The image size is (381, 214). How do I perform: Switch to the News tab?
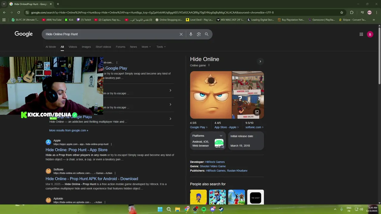(x=133, y=47)
